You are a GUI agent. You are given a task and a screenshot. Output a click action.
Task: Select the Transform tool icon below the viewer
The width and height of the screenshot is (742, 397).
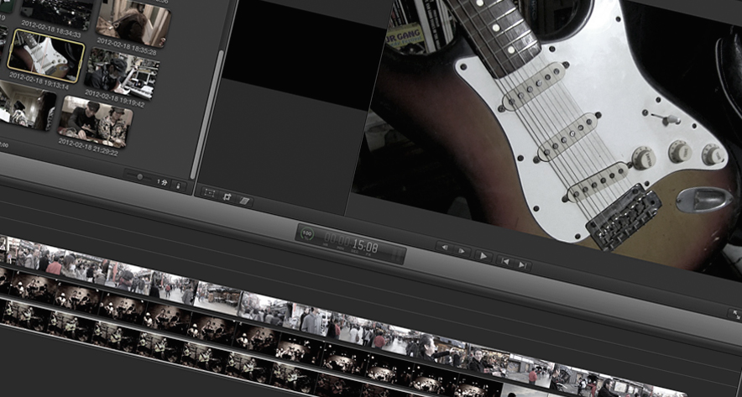(210, 193)
